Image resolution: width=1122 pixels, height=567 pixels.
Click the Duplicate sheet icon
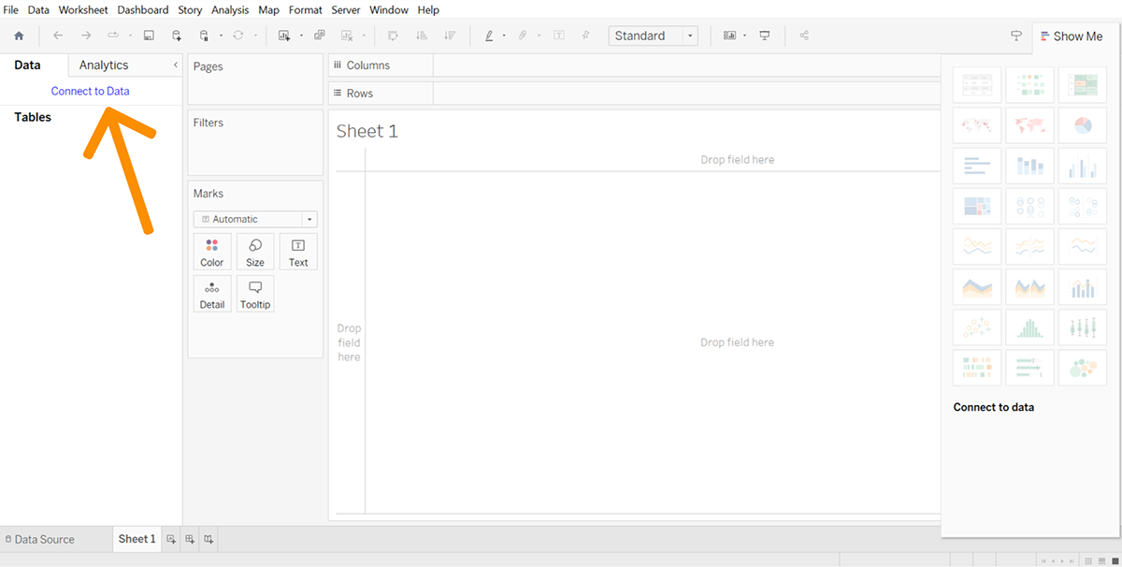(320, 36)
